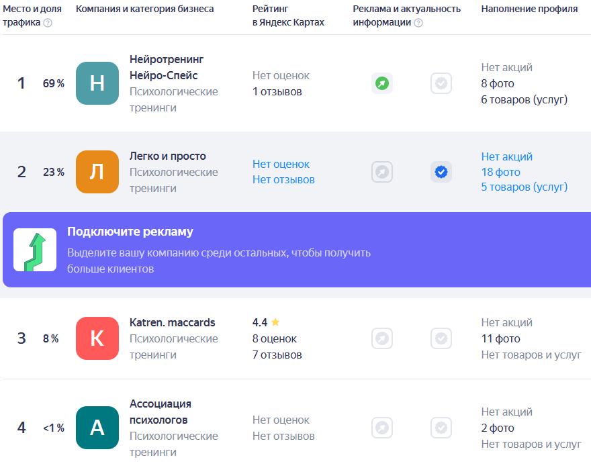Click the green arrow image in Подключите рекламу banner

pos(35,250)
